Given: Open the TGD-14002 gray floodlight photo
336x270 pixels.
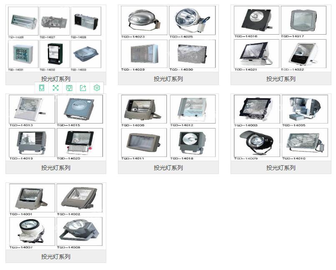Looking at the screenshot, I should pyautogui.click(x=80, y=198).
